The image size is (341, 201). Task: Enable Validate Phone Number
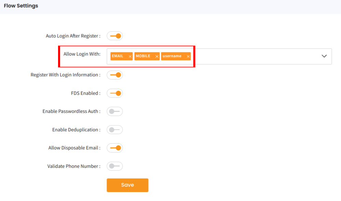click(x=114, y=166)
